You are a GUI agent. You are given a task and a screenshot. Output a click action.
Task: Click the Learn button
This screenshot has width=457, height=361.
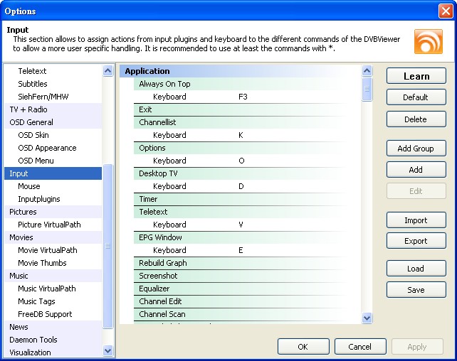click(x=416, y=76)
